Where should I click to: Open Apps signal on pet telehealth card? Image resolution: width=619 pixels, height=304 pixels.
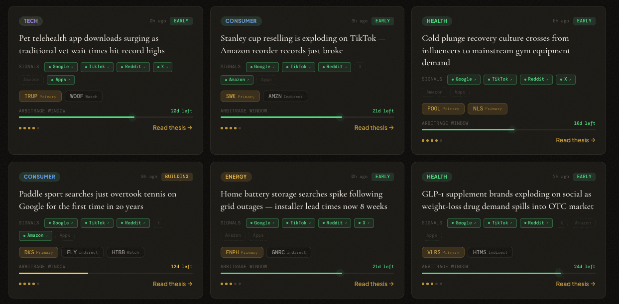(61, 80)
